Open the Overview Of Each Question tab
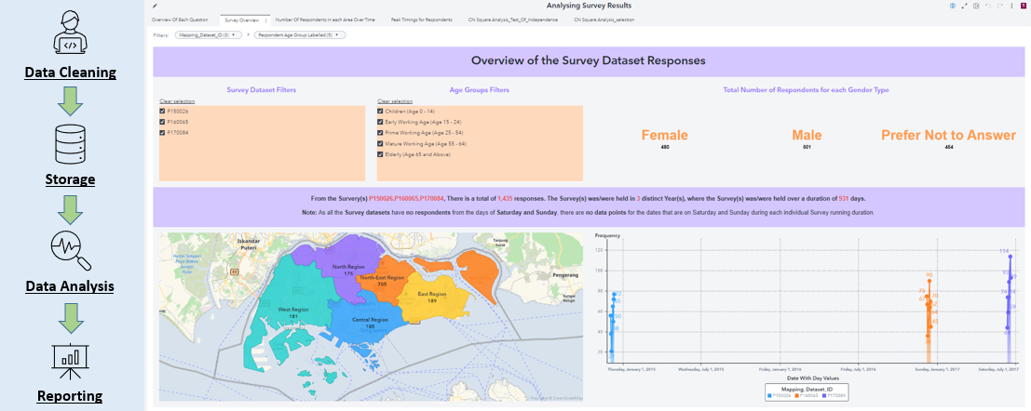 tap(180, 20)
